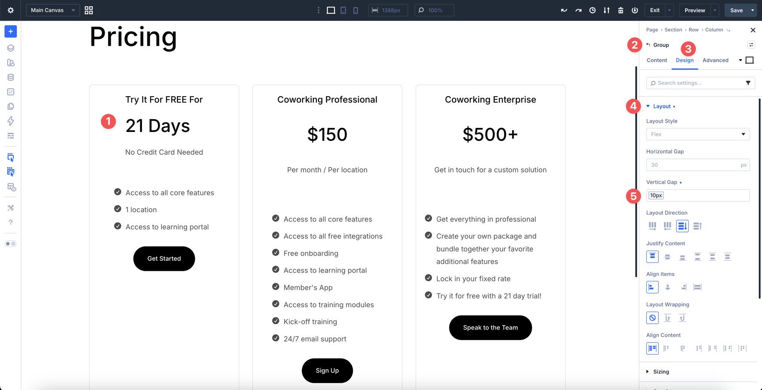Go to Row in the breadcrumb
Viewport: 762px width, 390px height.
(693, 30)
